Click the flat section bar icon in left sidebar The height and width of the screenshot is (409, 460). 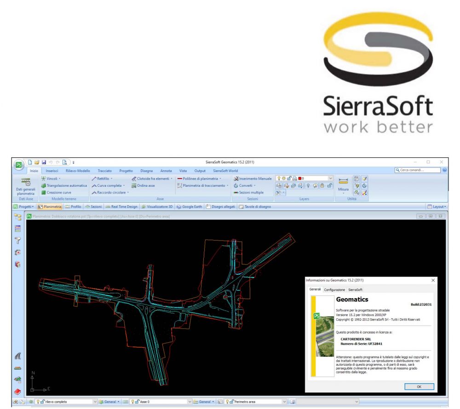(x=17, y=368)
